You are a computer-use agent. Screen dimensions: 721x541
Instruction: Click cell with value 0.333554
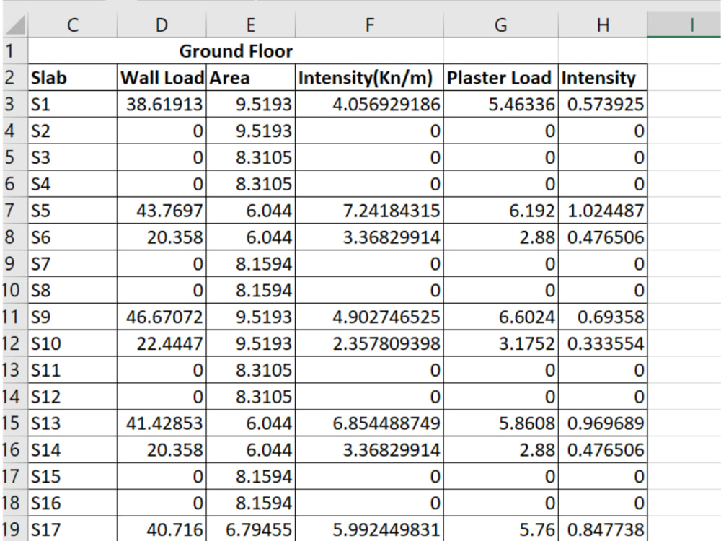[603, 343]
